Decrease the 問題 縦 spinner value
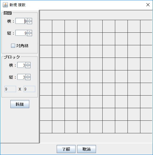The image size is (153, 155). point(30,35)
